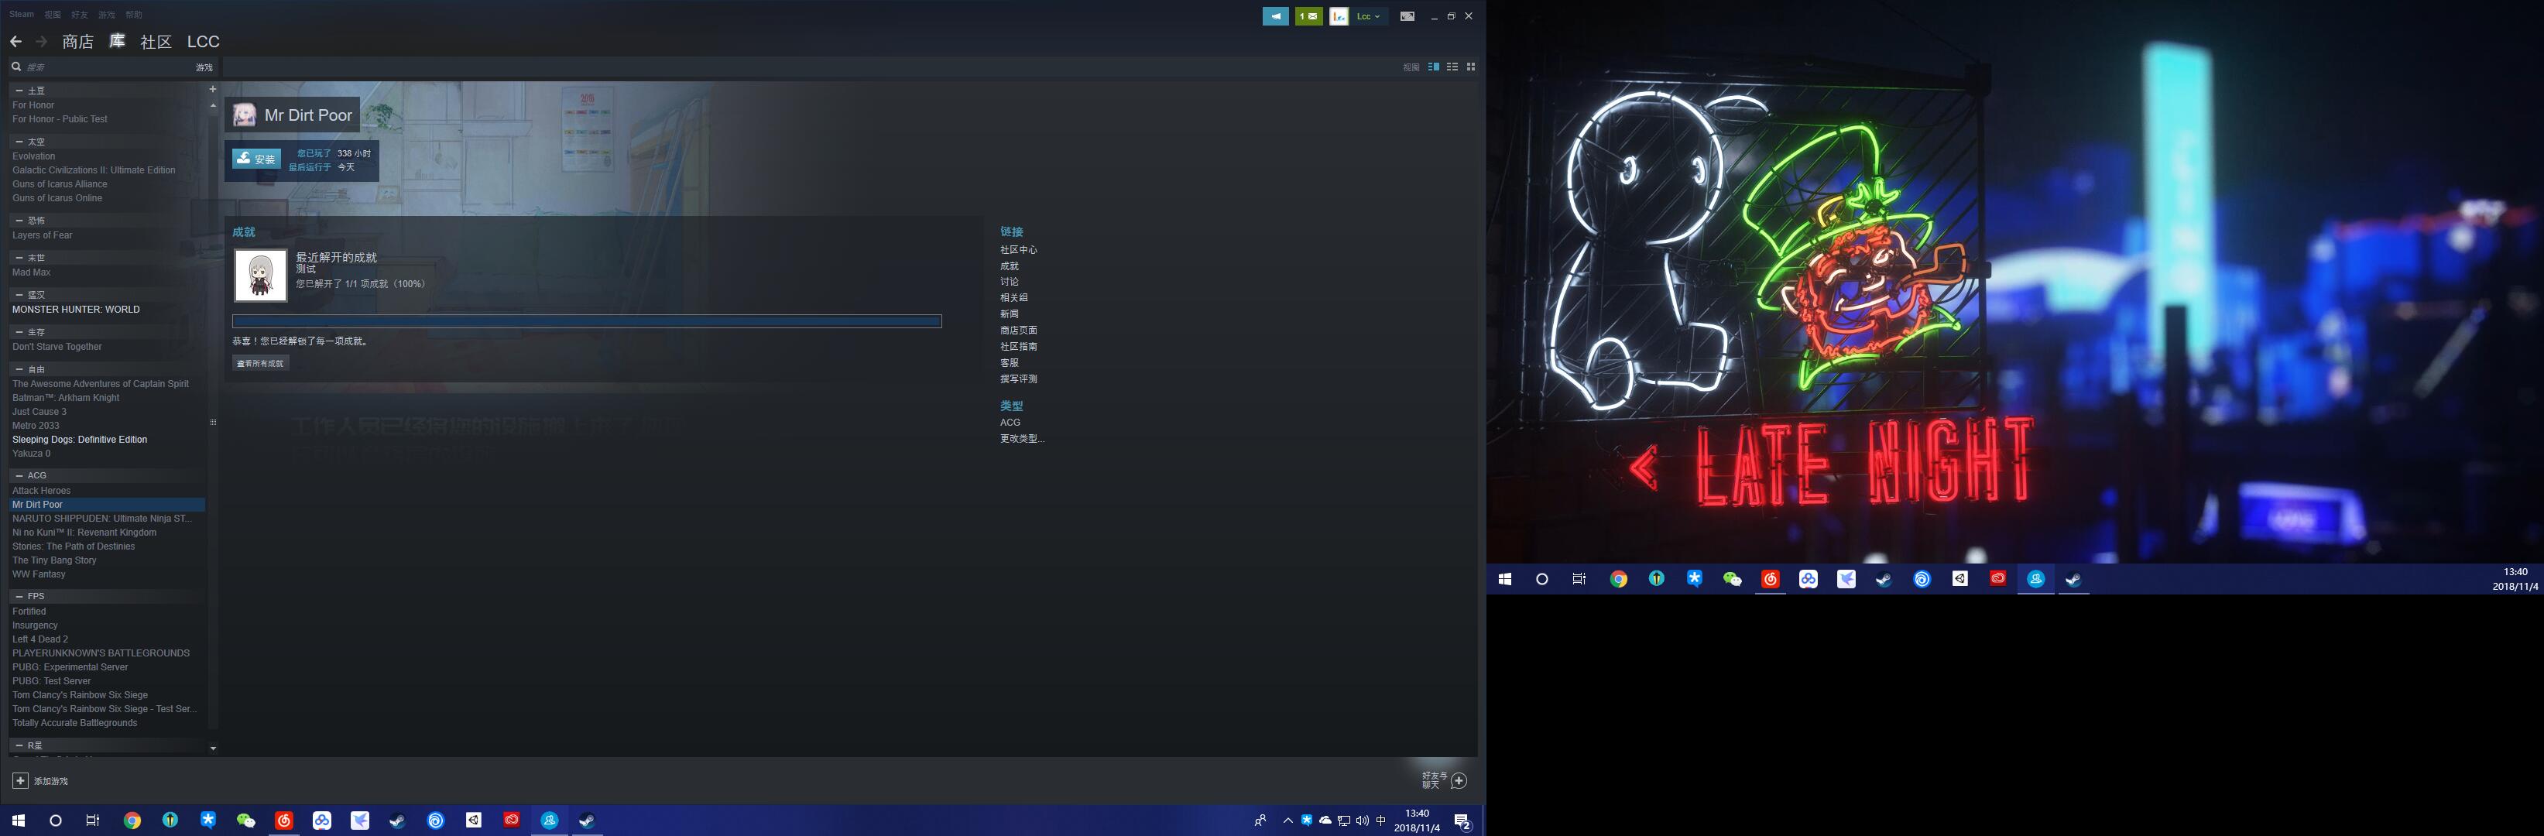Click the 安装 install button

[x=257, y=159]
